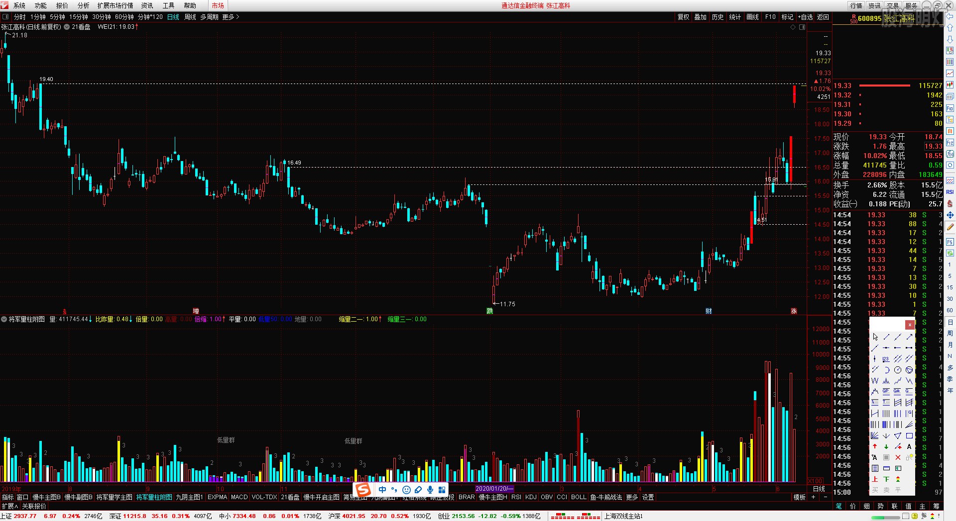
Task: Close the drawing tools palette
Action: tap(910, 325)
